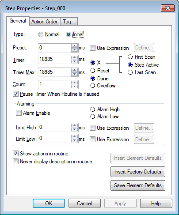Switch to the General tab

pos(18,21)
